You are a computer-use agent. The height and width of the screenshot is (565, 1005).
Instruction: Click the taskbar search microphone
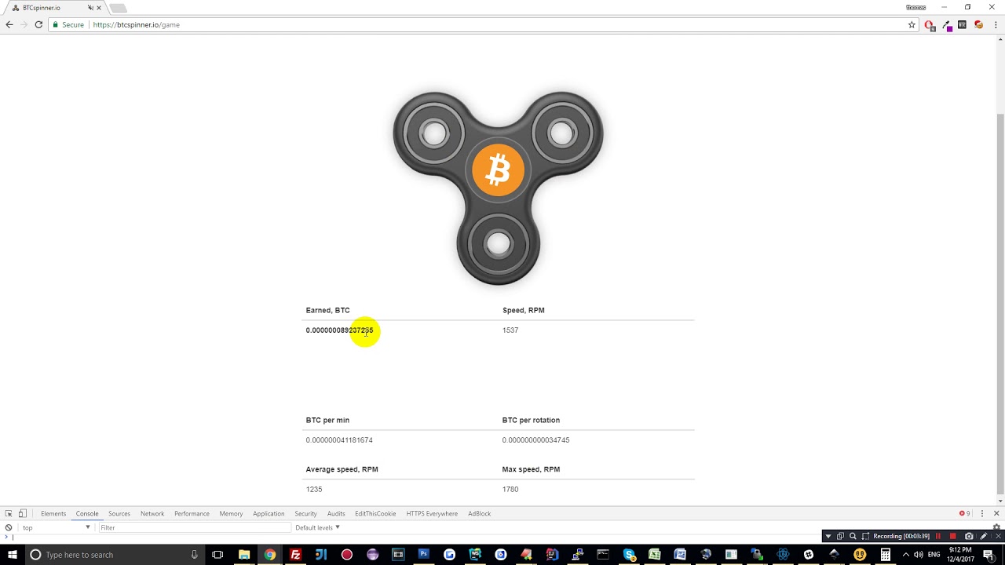point(194,555)
